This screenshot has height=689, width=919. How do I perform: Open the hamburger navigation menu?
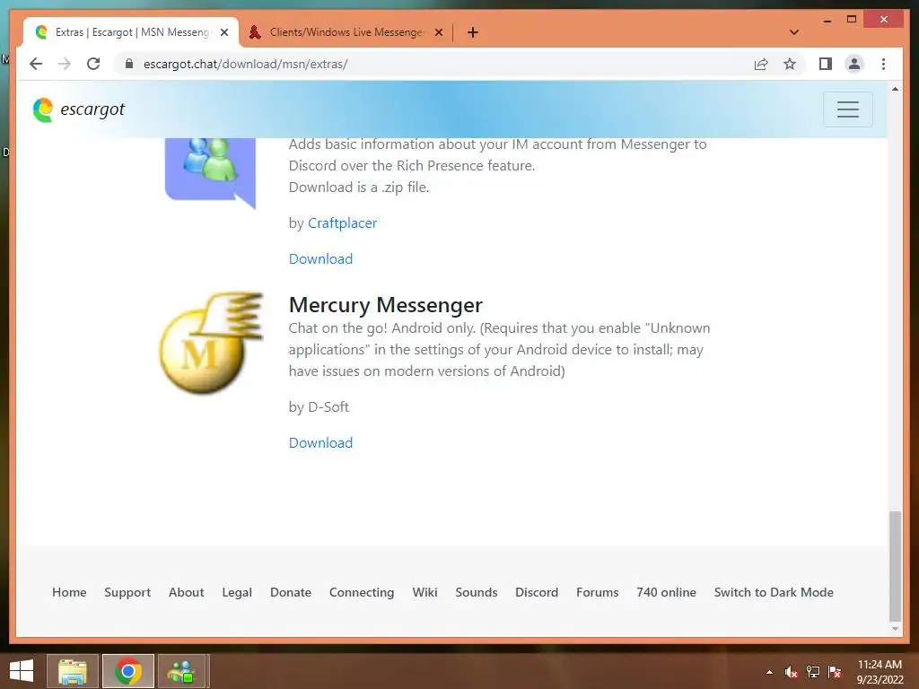click(x=847, y=109)
